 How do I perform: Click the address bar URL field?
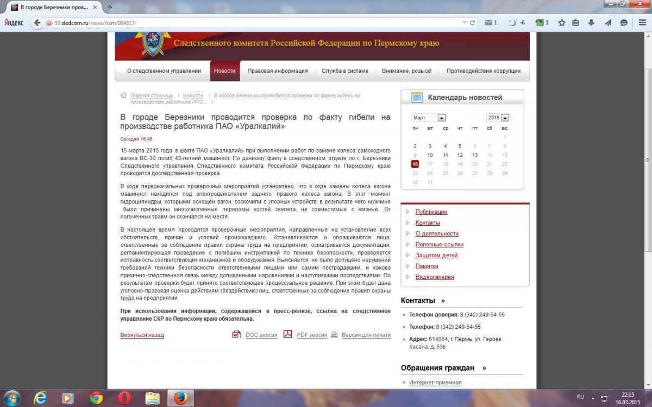click(244, 23)
